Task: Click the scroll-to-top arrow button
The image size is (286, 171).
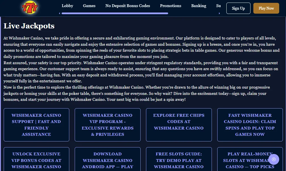Action: [x=274, y=159]
